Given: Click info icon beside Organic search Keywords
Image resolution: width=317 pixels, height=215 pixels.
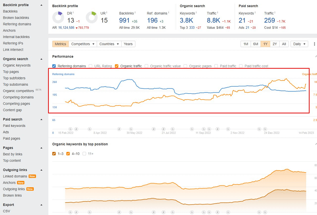Looking at the screenshot, I should coord(196,12).
